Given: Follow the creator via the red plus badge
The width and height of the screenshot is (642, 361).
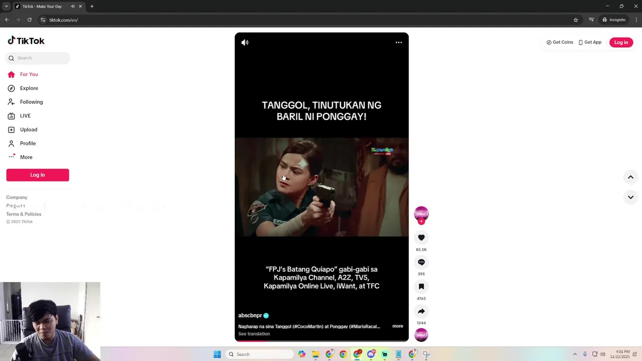Looking at the screenshot, I should pos(421,221).
